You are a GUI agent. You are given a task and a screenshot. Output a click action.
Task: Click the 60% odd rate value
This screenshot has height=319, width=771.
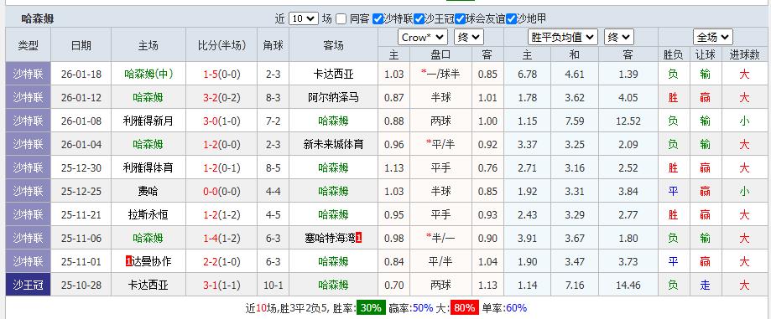pos(516,308)
